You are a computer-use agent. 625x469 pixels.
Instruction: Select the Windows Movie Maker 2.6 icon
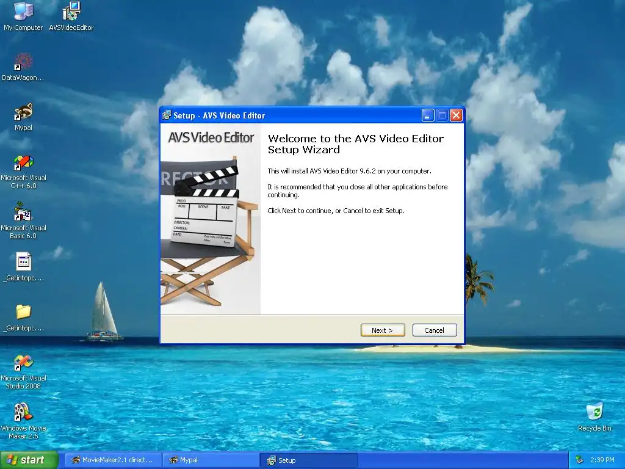pyautogui.click(x=23, y=421)
